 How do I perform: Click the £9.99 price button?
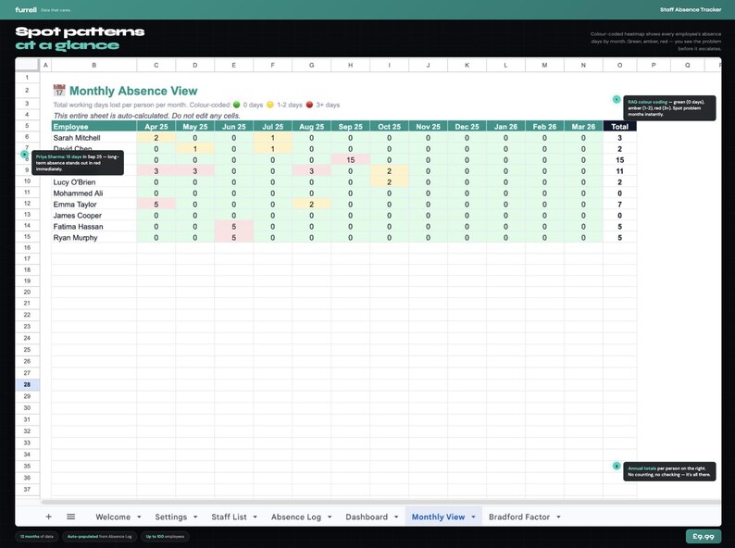(x=704, y=536)
